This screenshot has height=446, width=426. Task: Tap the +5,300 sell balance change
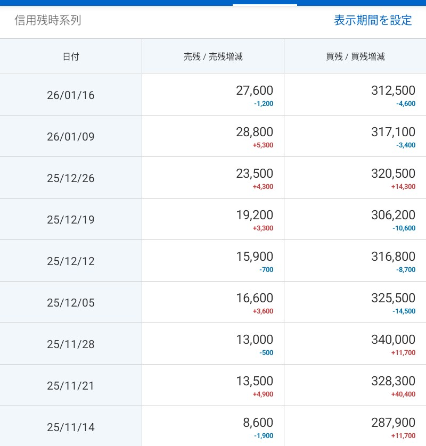point(263,145)
